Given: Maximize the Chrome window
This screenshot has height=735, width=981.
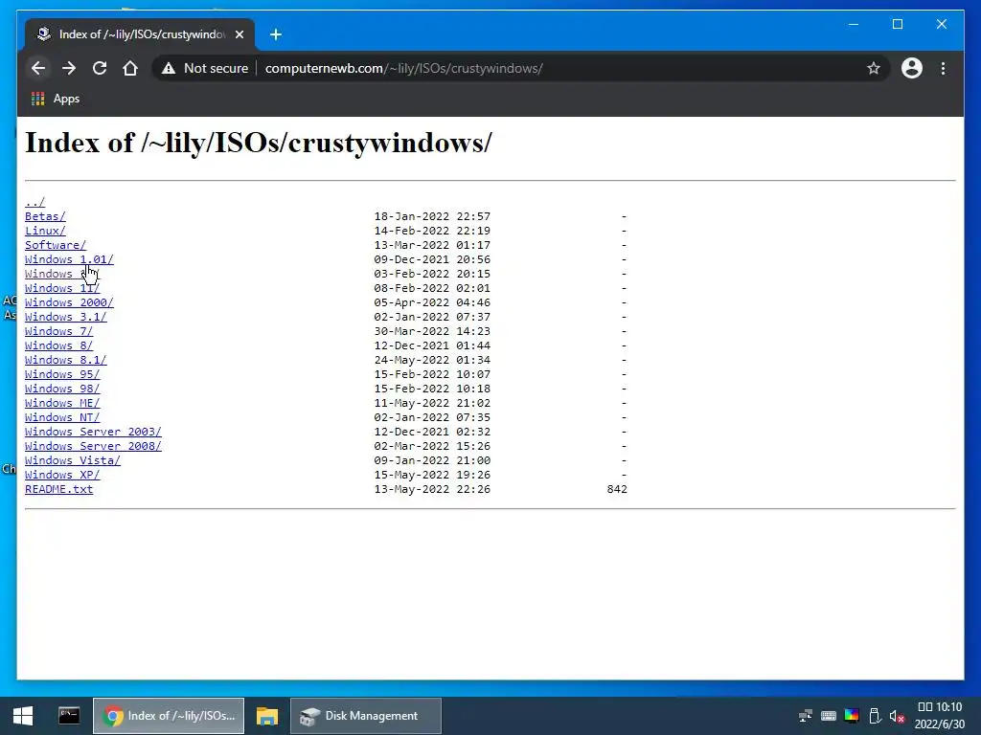Looking at the screenshot, I should tap(897, 24).
